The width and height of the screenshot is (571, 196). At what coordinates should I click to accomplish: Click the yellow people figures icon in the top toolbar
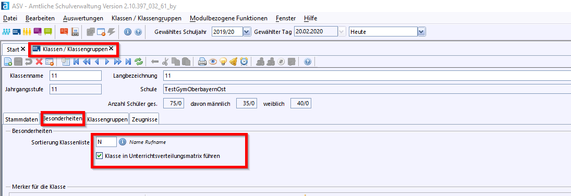[27, 32]
